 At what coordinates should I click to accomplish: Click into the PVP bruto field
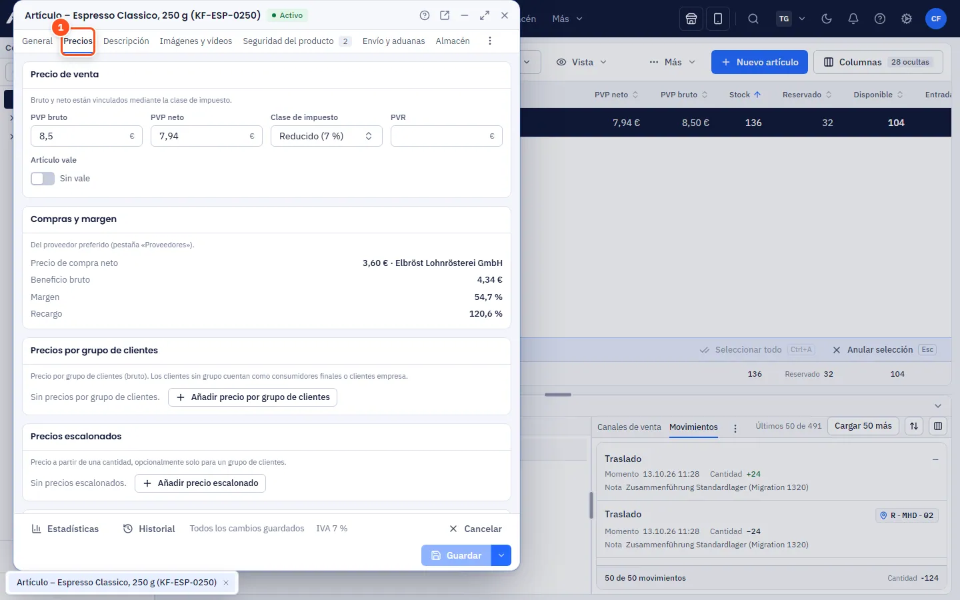click(87, 136)
